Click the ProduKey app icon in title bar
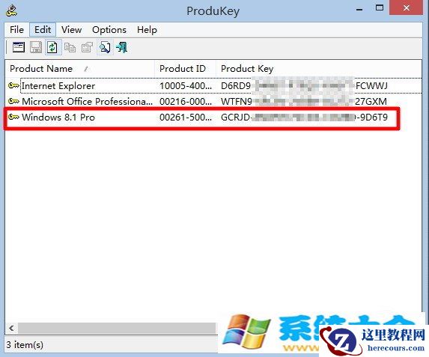The width and height of the screenshot is (429, 357). pyautogui.click(x=11, y=11)
